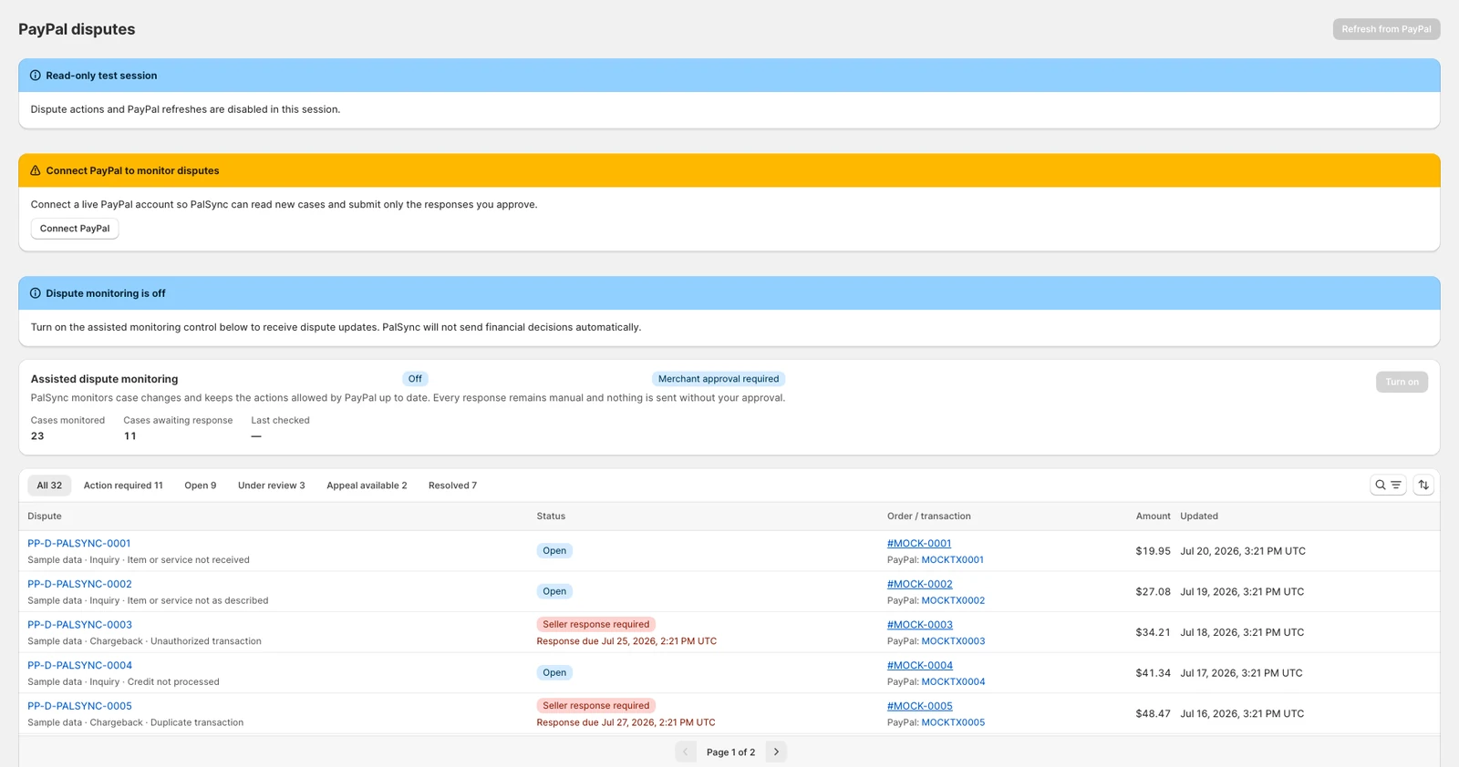The width and height of the screenshot is (1459, 767).
Task: Click the Dispute column header
Action: 45,516
